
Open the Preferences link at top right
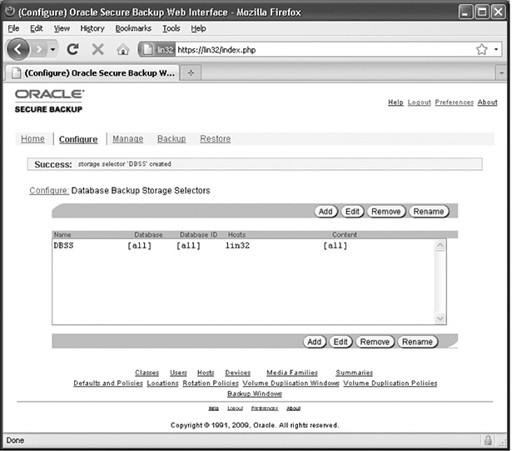point(454,103)
